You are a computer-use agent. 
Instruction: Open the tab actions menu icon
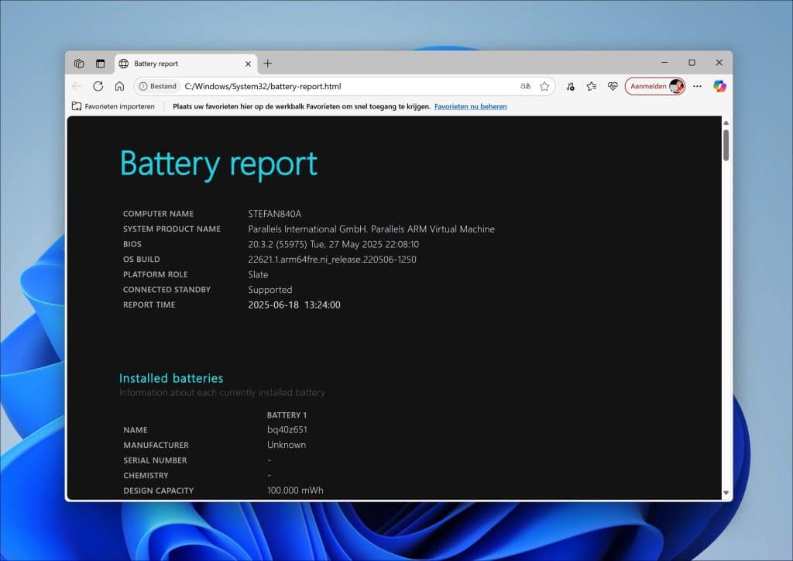point(100,64)
